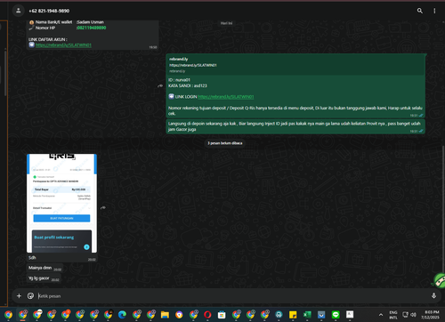Click the green phone number 082119489890
Image resolution: width=445 pixels, height=322 pixels.
(92, 28)
